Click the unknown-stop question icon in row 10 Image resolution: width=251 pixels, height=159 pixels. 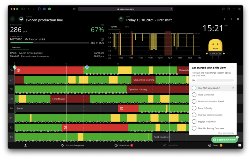click(x=121, y=108)
